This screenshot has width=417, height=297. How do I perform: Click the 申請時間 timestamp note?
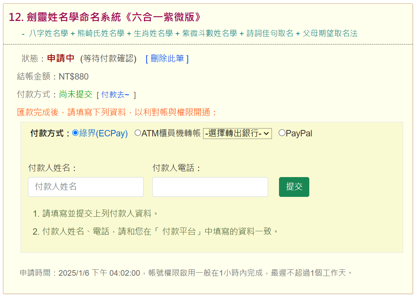coord(186,273)
